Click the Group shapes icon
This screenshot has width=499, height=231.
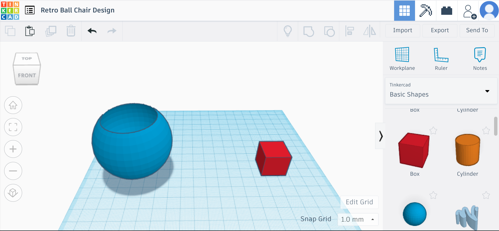(309, 31)
